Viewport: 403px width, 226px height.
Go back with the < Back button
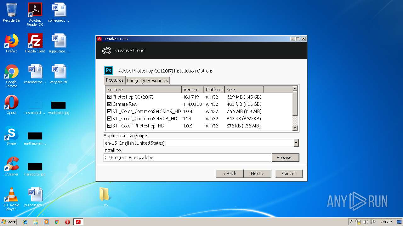pos(230,174)
